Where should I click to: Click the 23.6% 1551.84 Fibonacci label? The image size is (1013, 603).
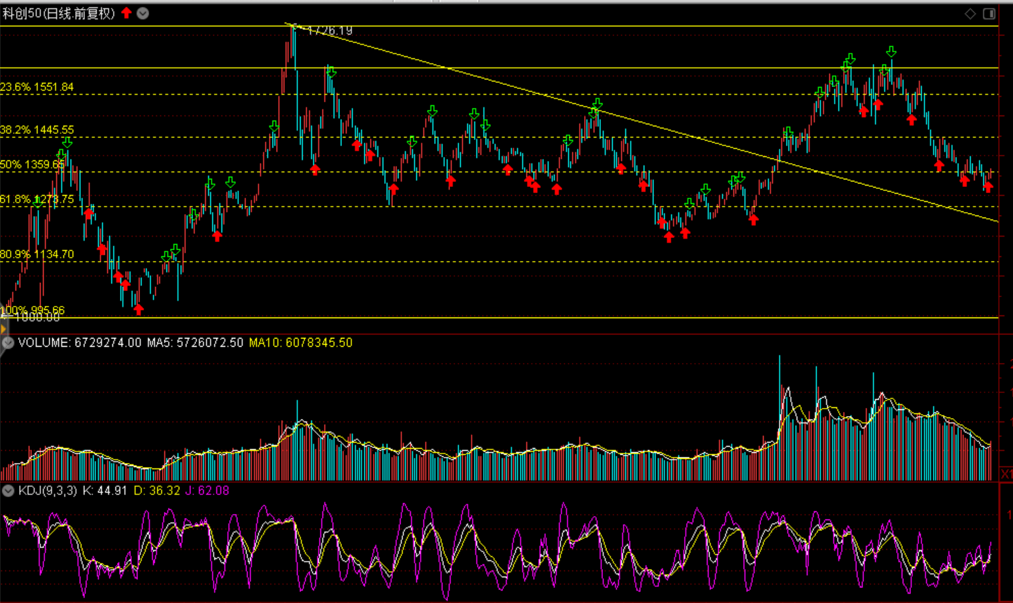37,87
